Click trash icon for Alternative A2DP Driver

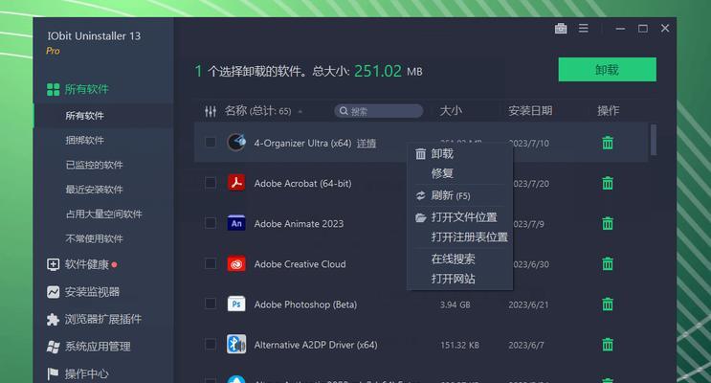pyautogui.click(x=608, y=345)
